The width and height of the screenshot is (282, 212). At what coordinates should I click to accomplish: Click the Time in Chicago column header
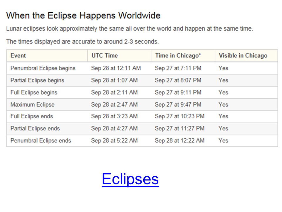point(178,56)
